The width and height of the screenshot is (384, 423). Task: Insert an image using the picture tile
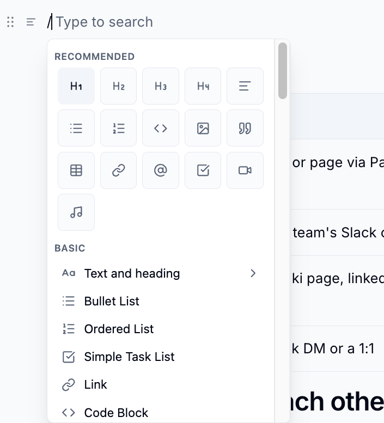203,128
